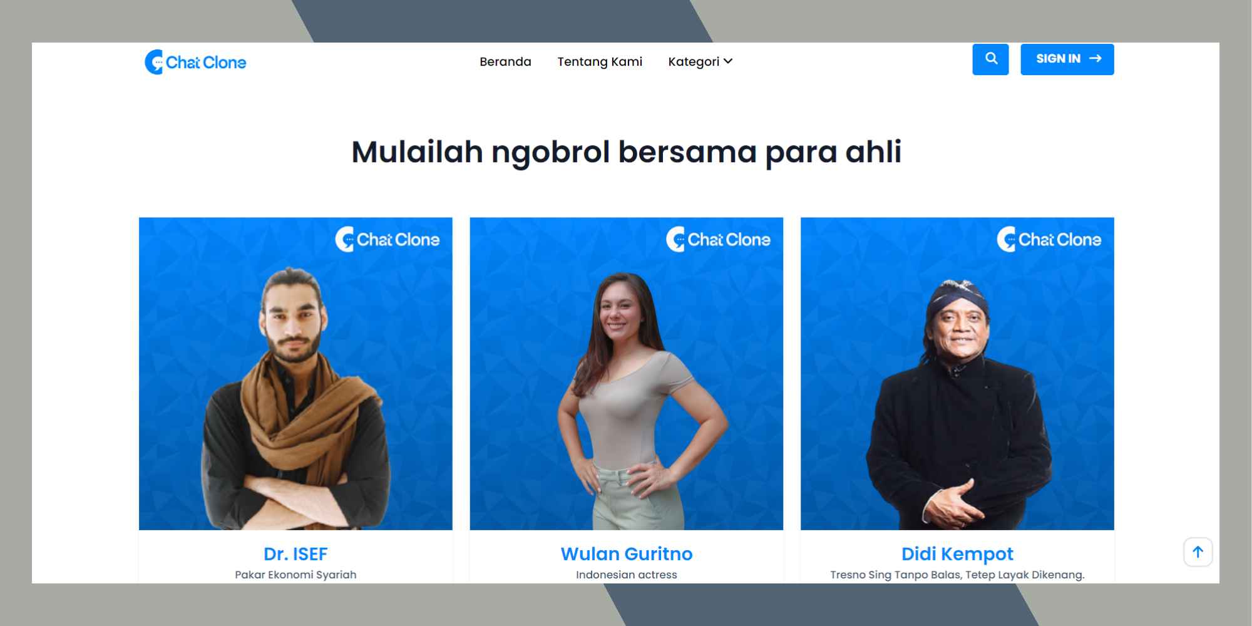Select the Didi Kempot photo card
The width and height of the screenshot is (1252, 626).
click(x=957, y=374)
